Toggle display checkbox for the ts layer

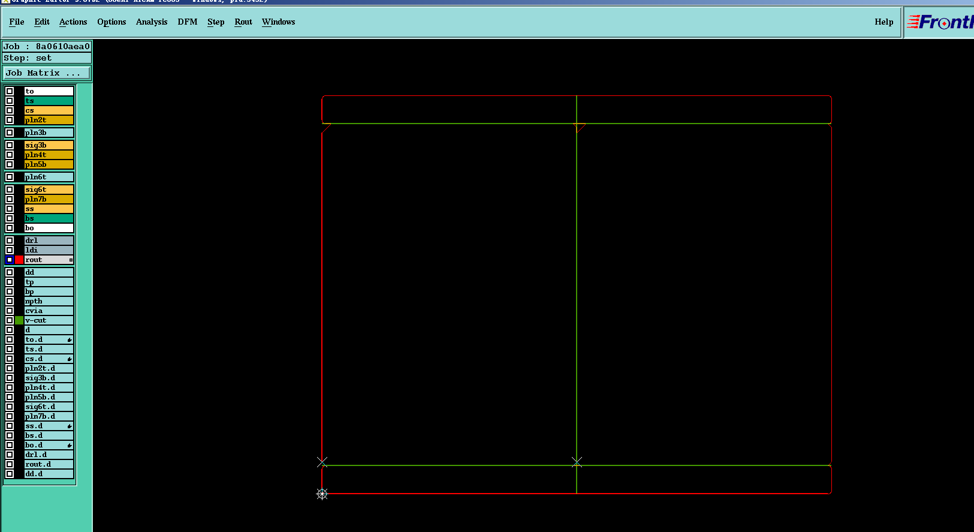[10, 101]
